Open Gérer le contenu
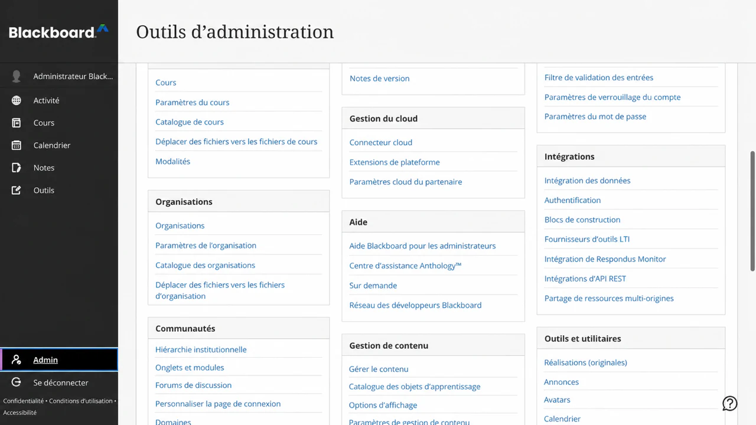The width and height of the screenshot is (756, 425). [379, 369]
